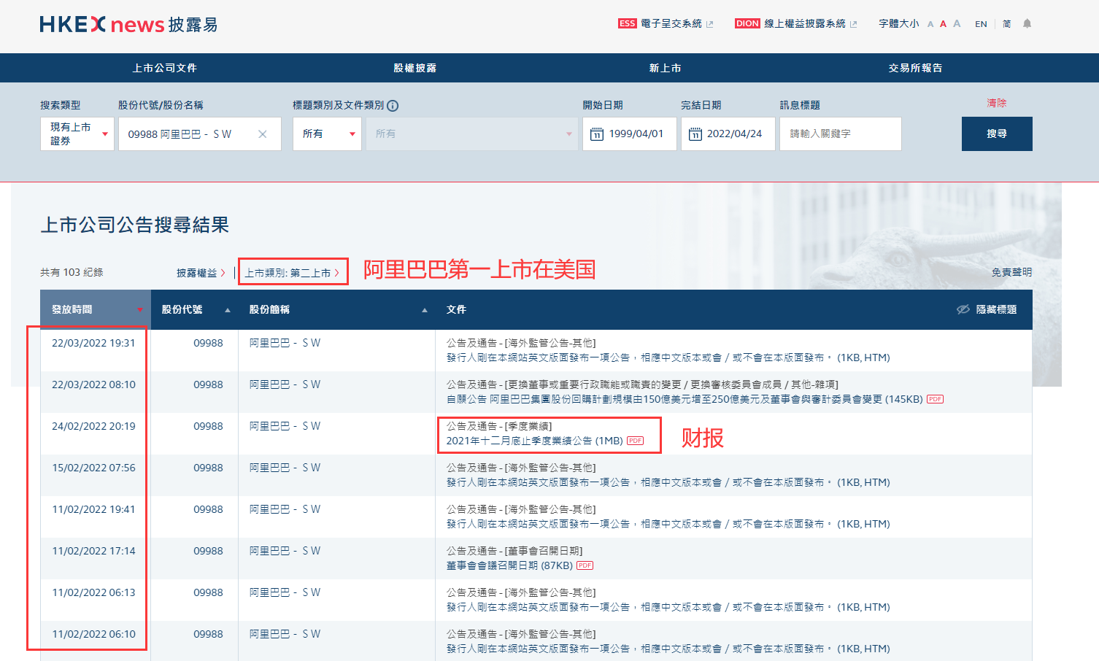
Task: Open the PDF icon for quarterly results
Action: coord(636,441)
